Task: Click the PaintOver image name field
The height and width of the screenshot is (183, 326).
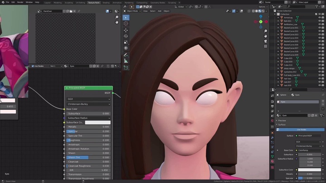Action: (x=52, y=11)
